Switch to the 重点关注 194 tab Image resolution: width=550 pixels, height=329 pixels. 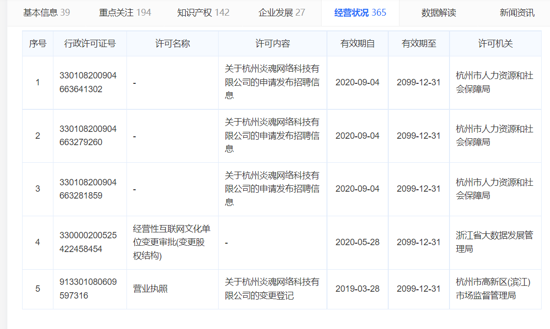[x=125, y=13]
